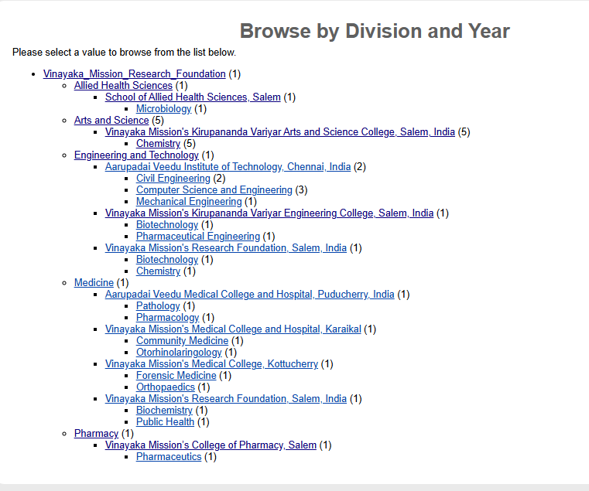Open School of Allied Health Sciences, Salem
Viewport: 589px width, 491px height.
(x=193, y=97)
